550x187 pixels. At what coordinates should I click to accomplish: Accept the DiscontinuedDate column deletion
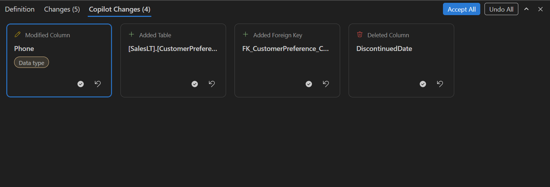click(x=423, y=84)
